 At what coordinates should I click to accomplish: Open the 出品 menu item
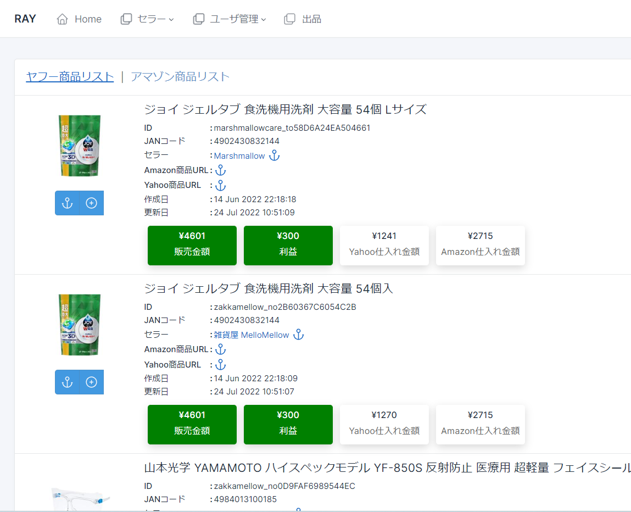(303, 19)
